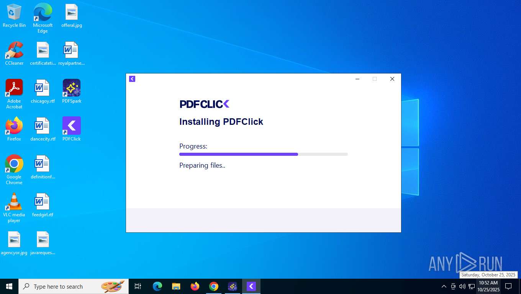Click the "Progress:" label
Image resolution: width=521 pixels, height=294 pixels.
(193, 146)
